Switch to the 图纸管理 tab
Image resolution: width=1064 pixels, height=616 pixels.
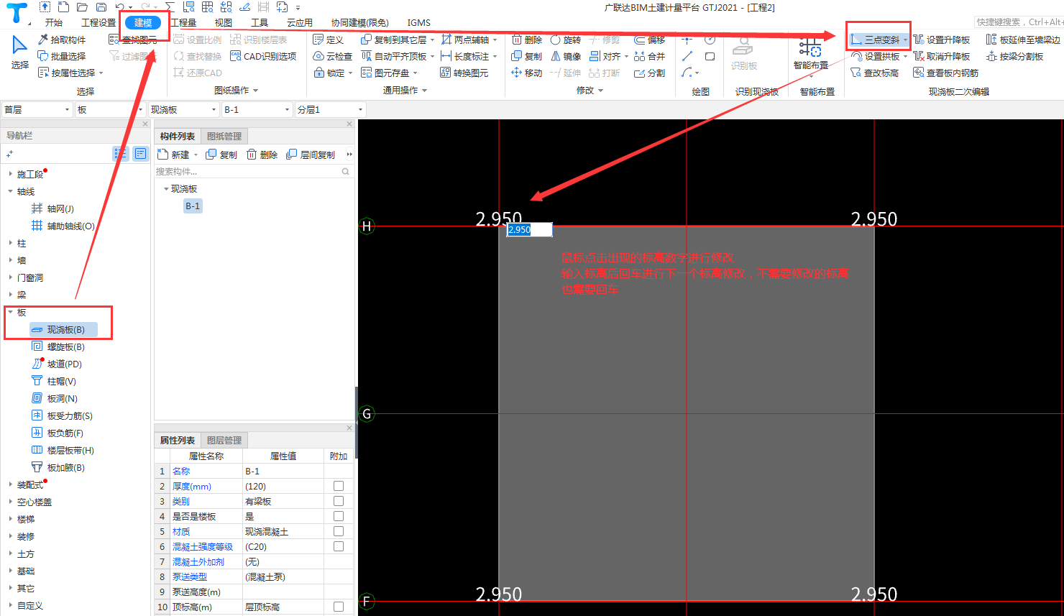tap(224, 136)
